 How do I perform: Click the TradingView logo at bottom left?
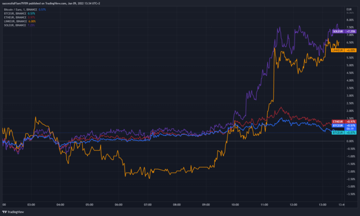point(13,212)
